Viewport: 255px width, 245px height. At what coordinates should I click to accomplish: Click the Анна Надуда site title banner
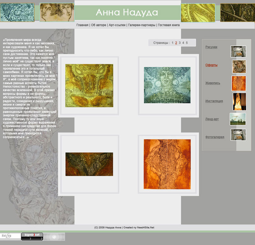127,12
